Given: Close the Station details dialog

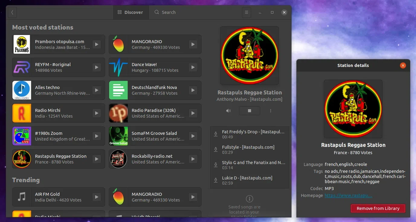Looking at the screenshot, I should [403, 65].
